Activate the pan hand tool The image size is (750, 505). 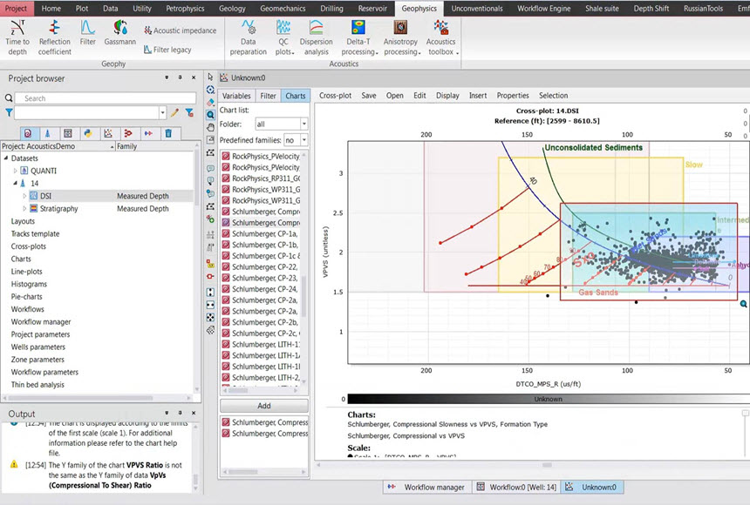click(211, 127)
